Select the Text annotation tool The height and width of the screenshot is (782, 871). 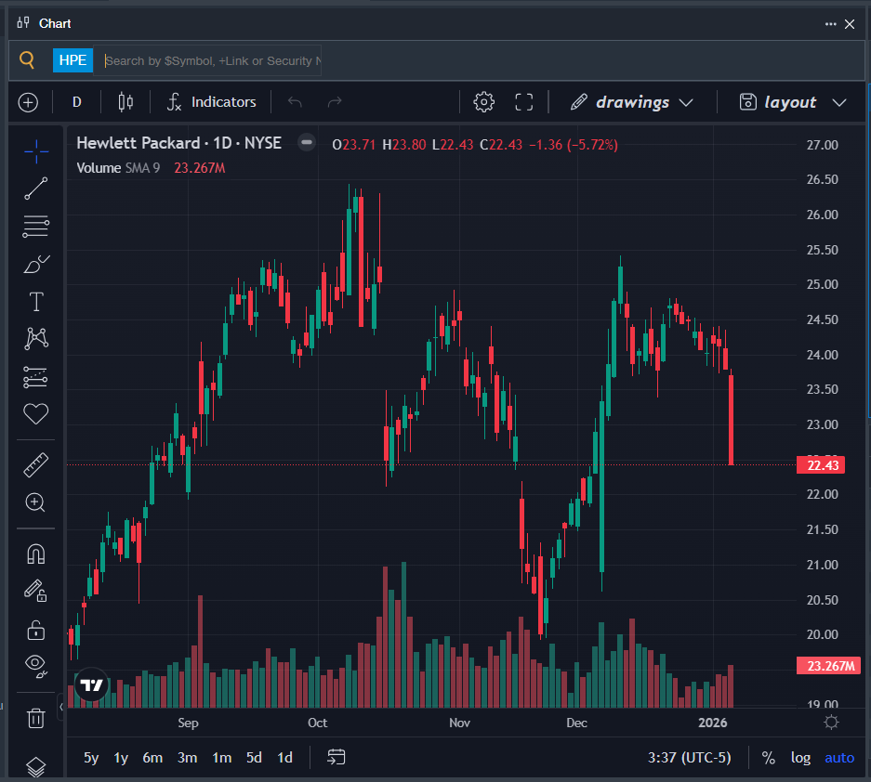click(35, 301)
